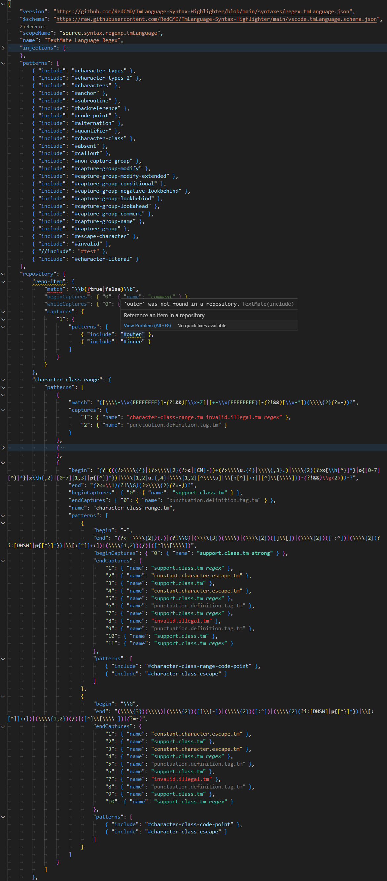The width and height of the screenshot is (387, 881).
Task: Click the commented-out "#test" include value
Action: (x=88, y=251)
